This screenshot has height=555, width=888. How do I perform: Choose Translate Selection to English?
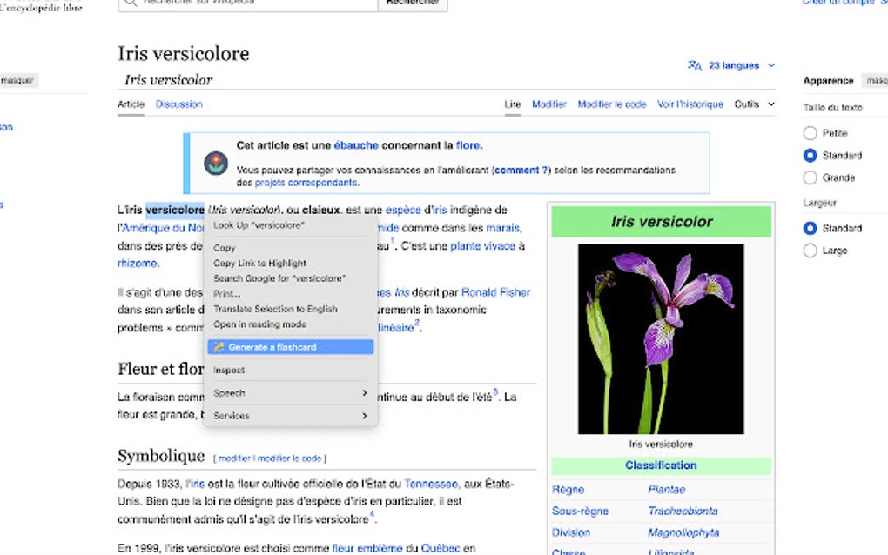point(291,309)
